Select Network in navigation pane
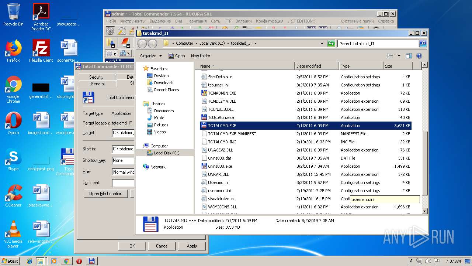 coord(158,167)
